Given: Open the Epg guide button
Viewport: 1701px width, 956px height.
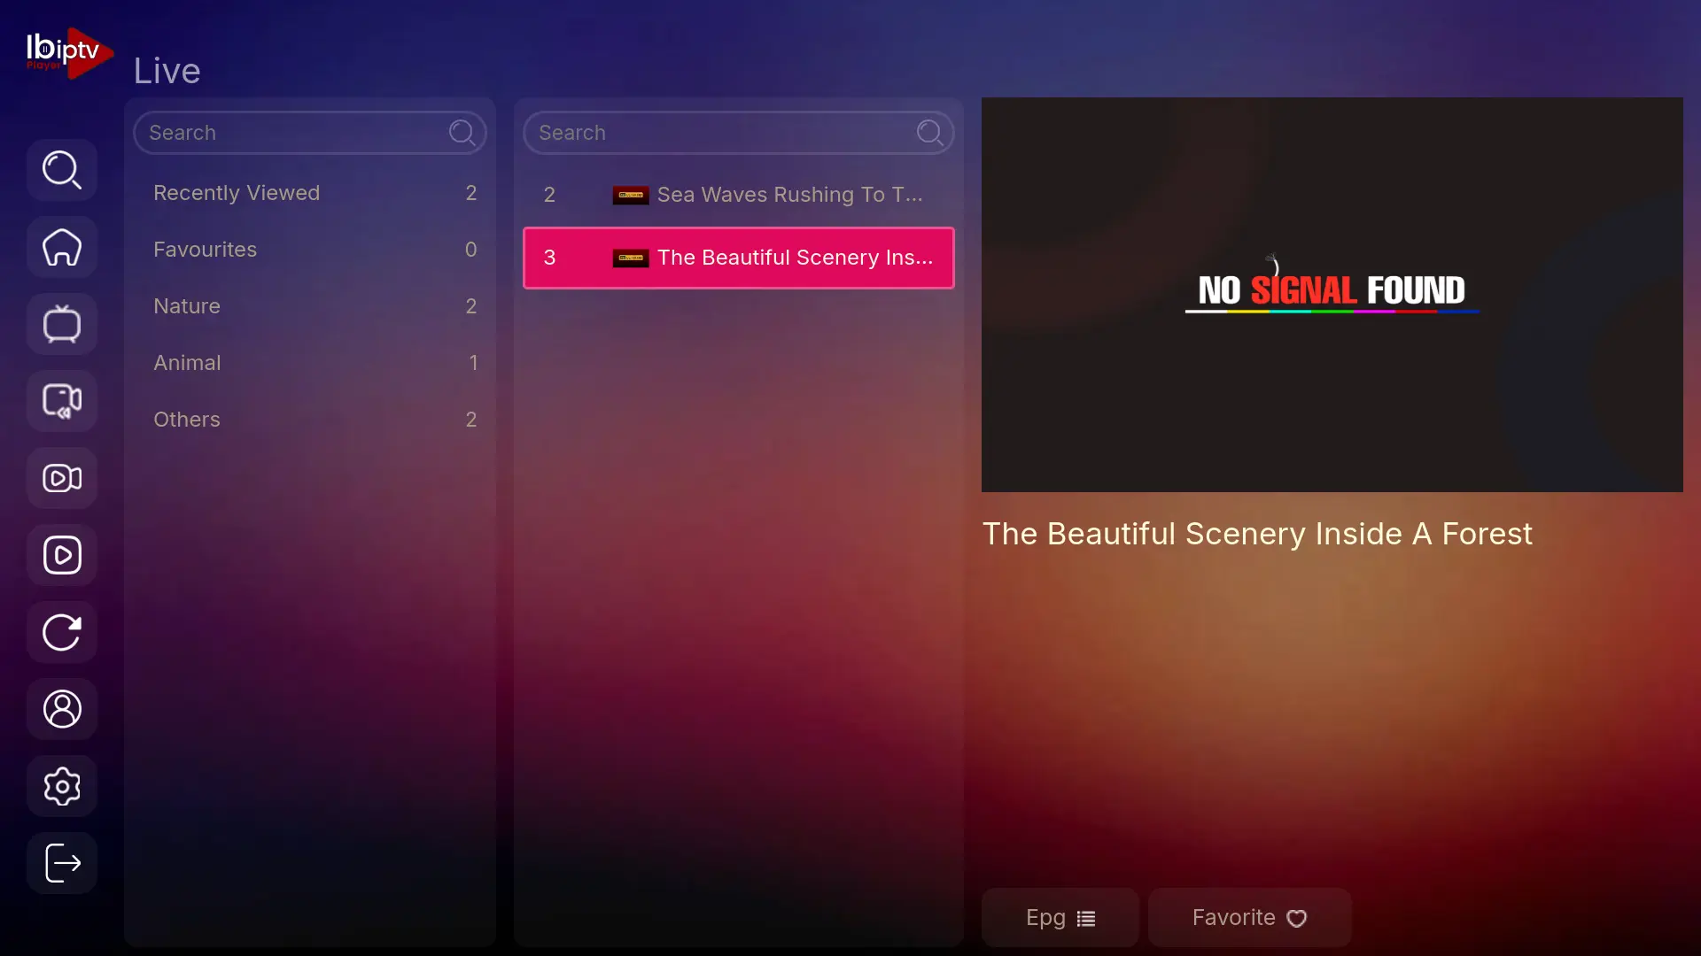Looking at the screenshot, I should (x=1060, y=918).
